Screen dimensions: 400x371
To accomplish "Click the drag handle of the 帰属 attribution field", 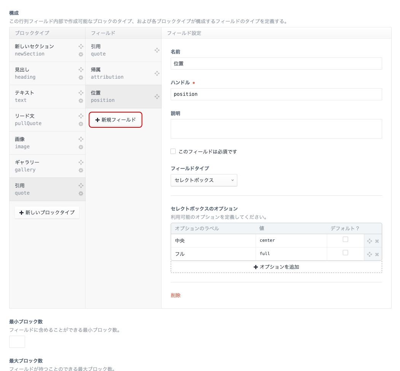I will pyautogui.click(x=157, y=73).
